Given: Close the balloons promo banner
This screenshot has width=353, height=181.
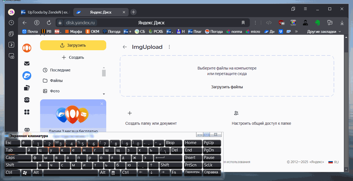Looking at the screenshot, I should point(102,104).
